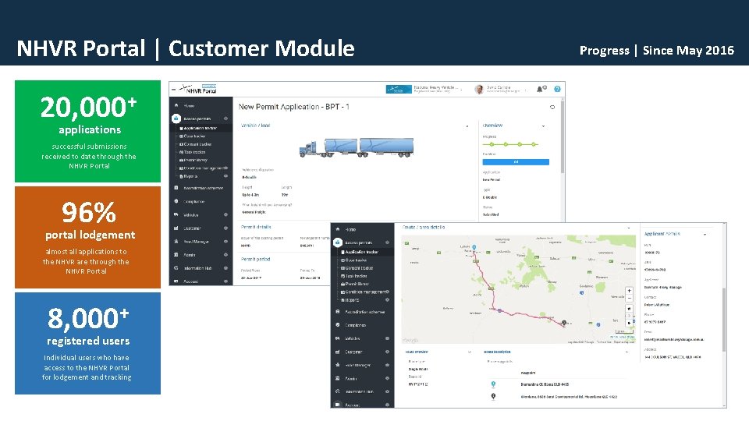Click first green progress step in Overview
The height and width of the screenshot is (421, 749).
(492, 144)
